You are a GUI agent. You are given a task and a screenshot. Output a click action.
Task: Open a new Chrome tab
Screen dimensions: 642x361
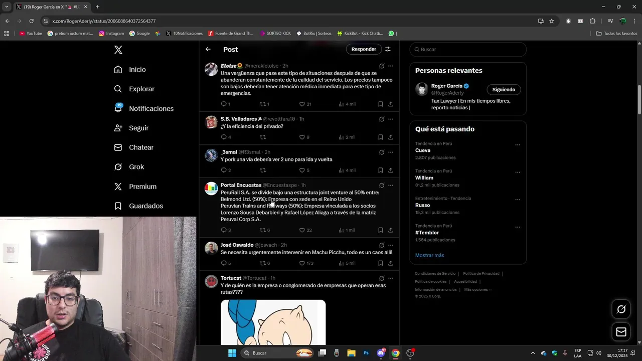(97, 7)
